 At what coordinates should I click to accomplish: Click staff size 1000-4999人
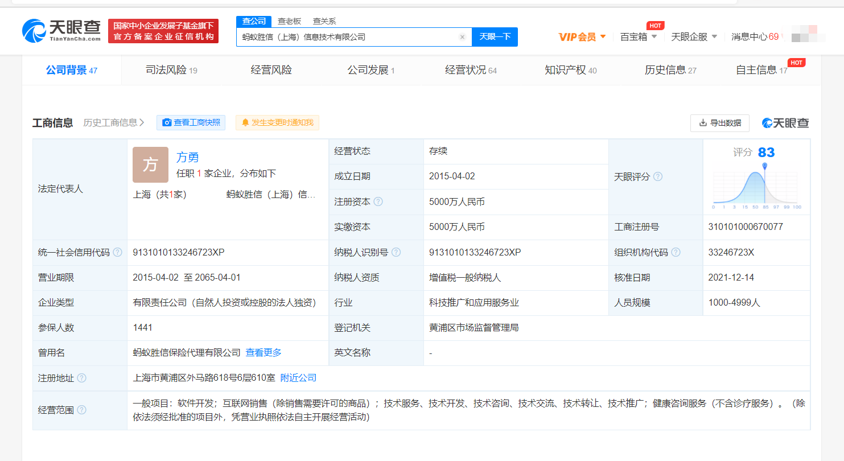(734, 303)
